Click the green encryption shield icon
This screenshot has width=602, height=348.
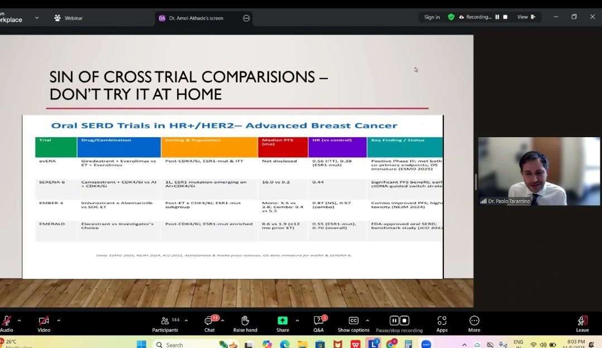coord(451,17)
